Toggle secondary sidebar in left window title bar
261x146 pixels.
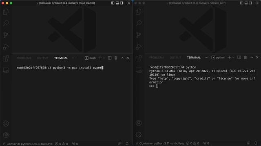tap(122, 3)
